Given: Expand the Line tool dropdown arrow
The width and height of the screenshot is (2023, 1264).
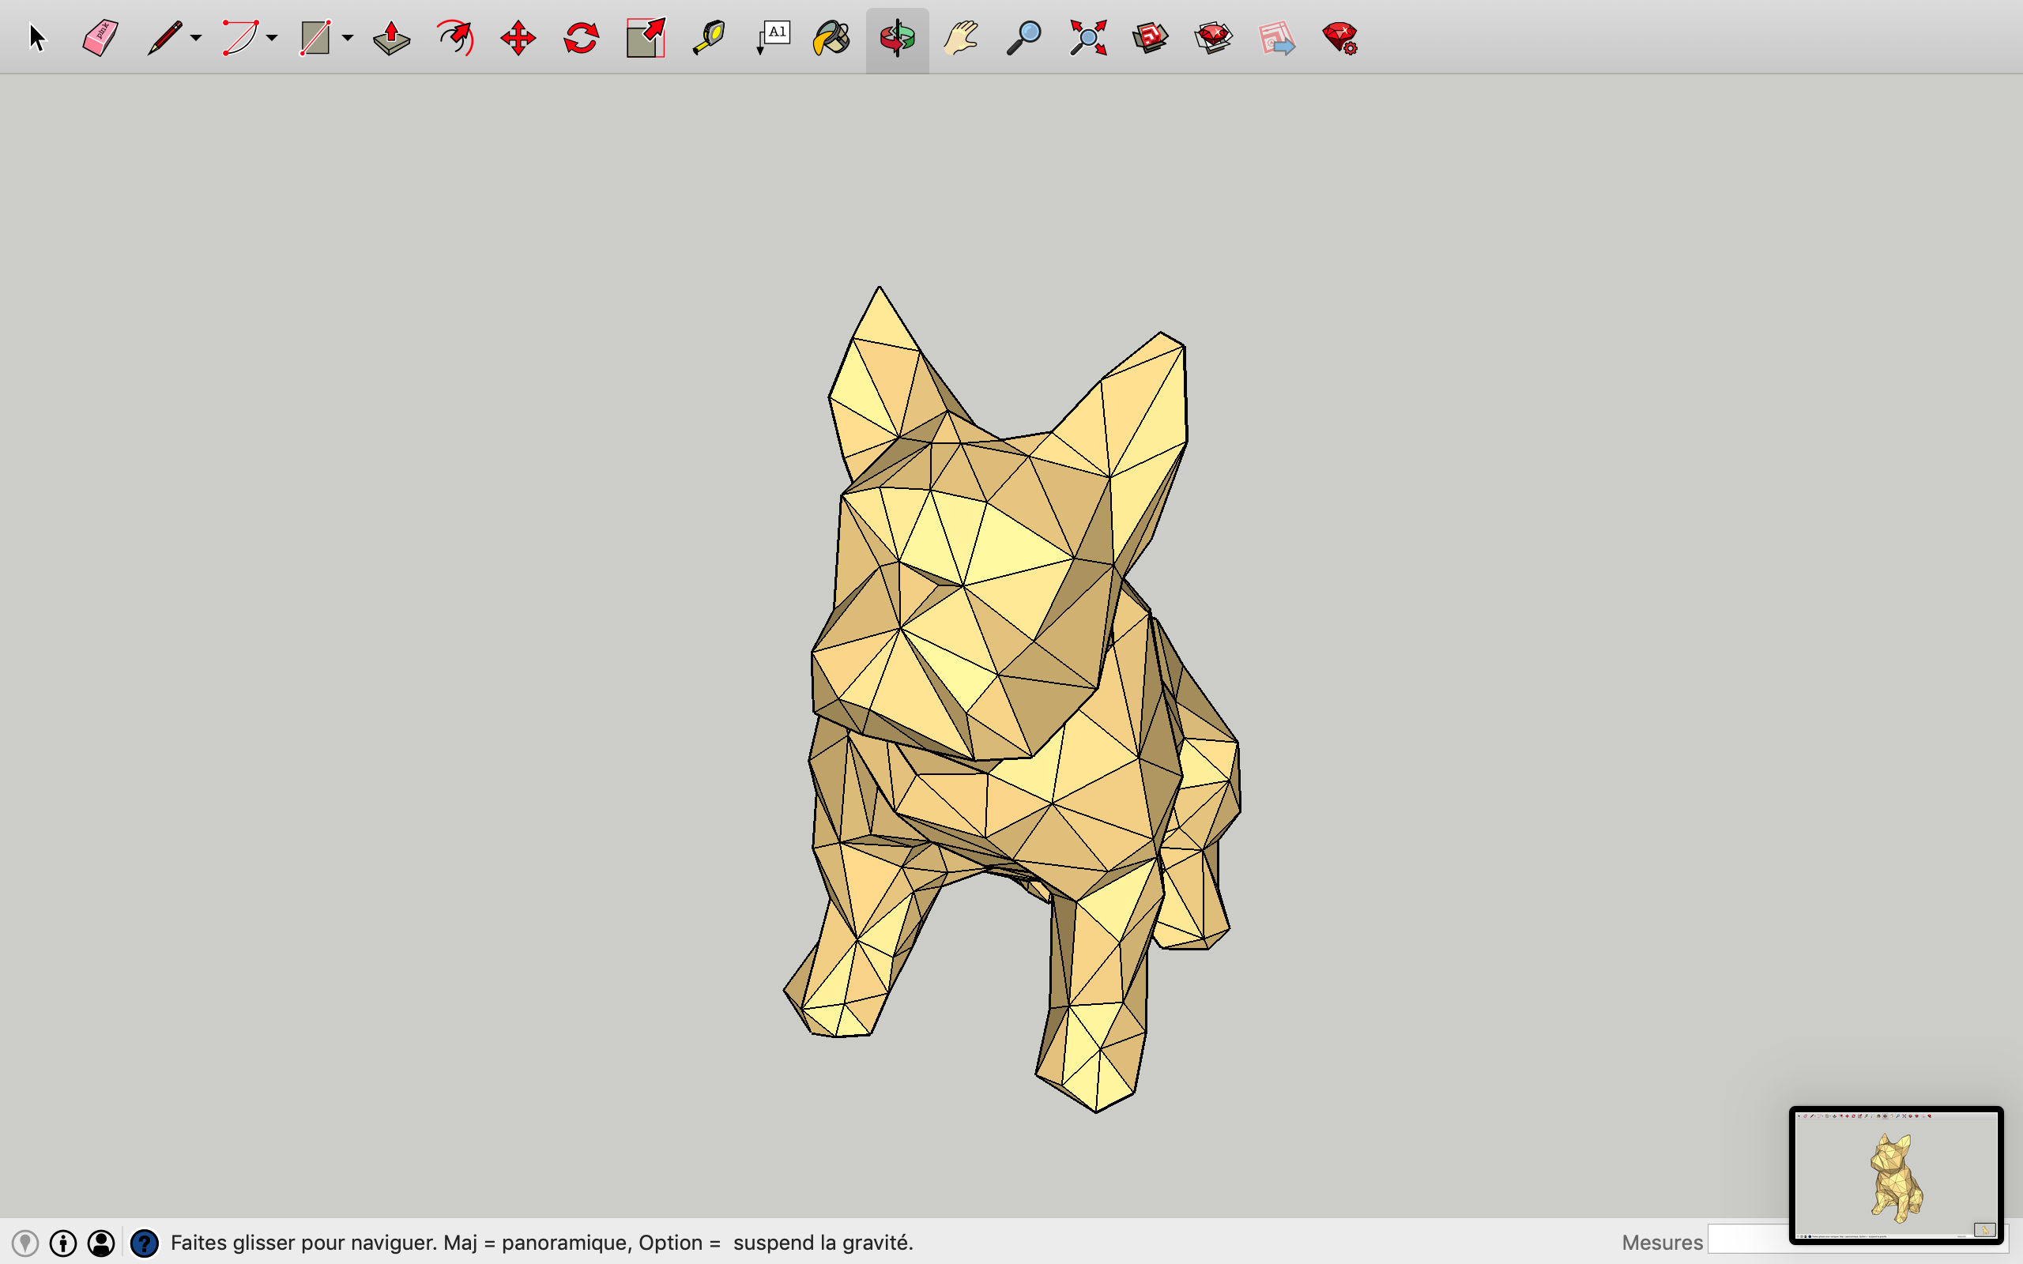Looking at the screenshot, I should click(x=196, y=39).
